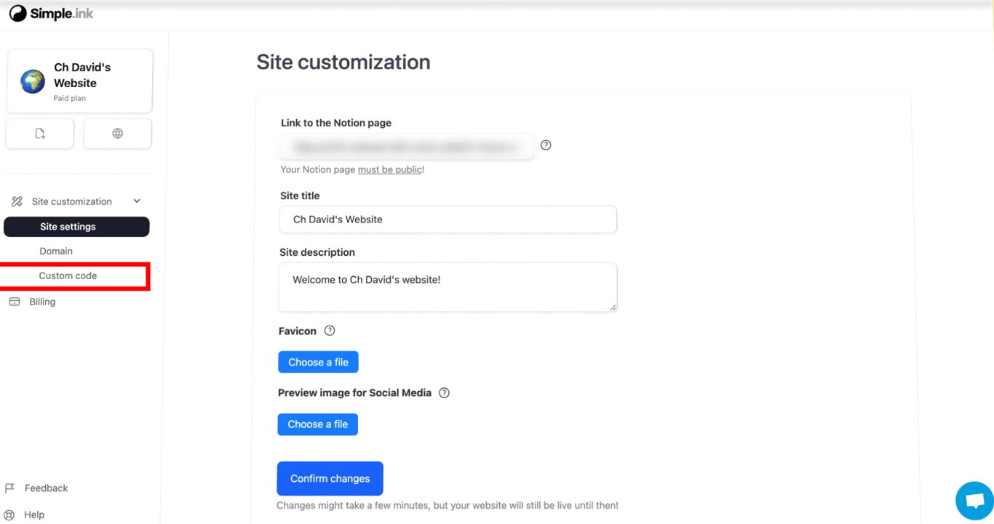Click the Confirm changes button
The height and width of the screenshot is (524, 994).
[x=330, y=478]
